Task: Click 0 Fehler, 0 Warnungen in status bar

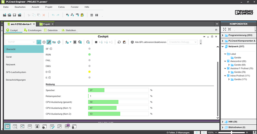Action: tap(178, 133)
